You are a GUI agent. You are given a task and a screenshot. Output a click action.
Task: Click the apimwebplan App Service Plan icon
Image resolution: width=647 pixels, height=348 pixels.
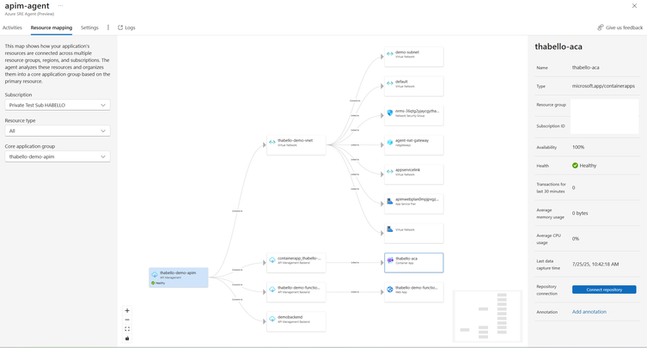coord(390,201)
